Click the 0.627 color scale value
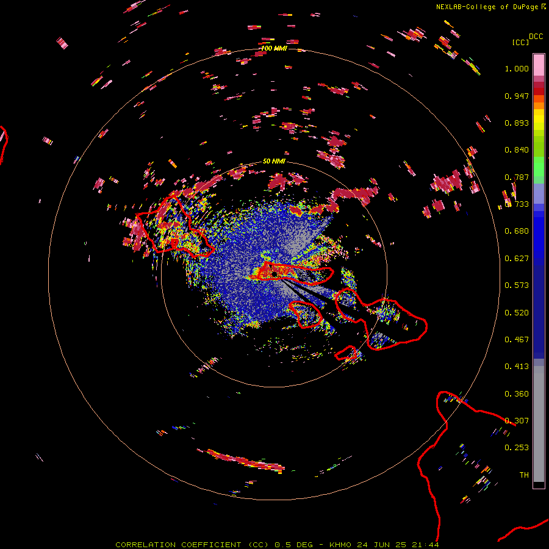549x549 pixels. [x=517, y=259]
